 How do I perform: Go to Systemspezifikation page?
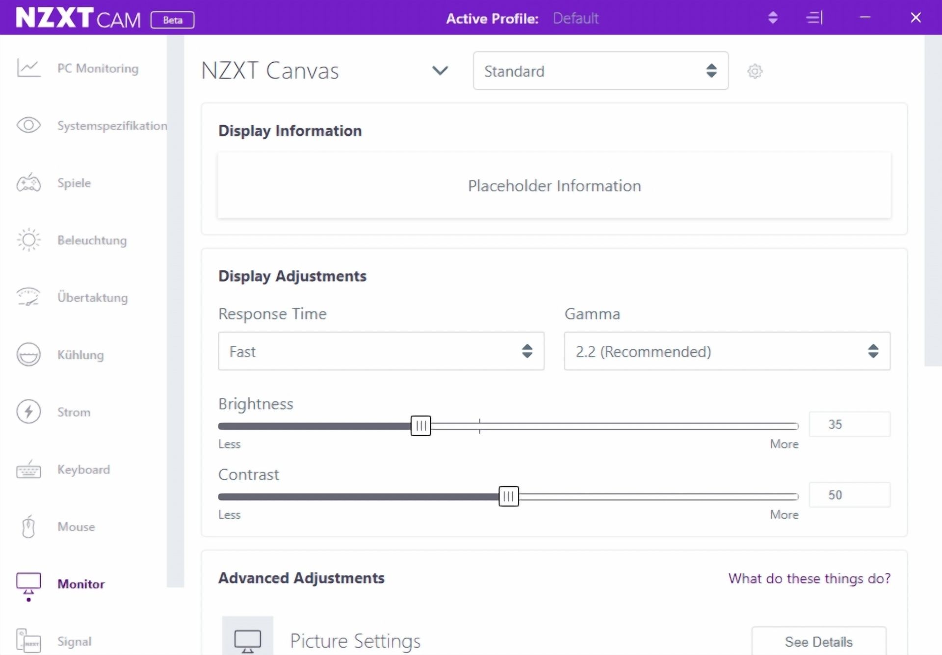pyautogui.click(x=112, y=126)
